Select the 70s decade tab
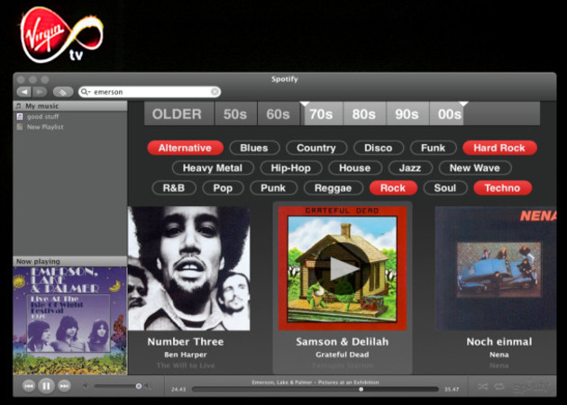The width and height of the screenshot is (567, 405). pos(321,114)
